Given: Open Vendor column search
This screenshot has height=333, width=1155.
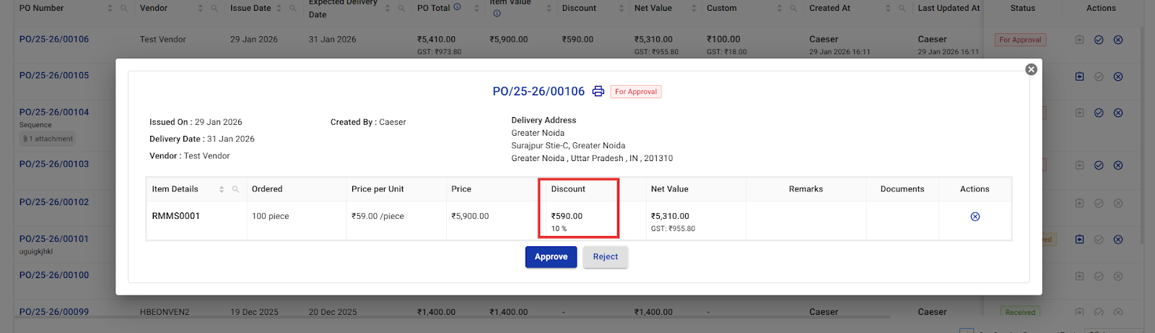Looking at the screenshot, I should [214, 9].
